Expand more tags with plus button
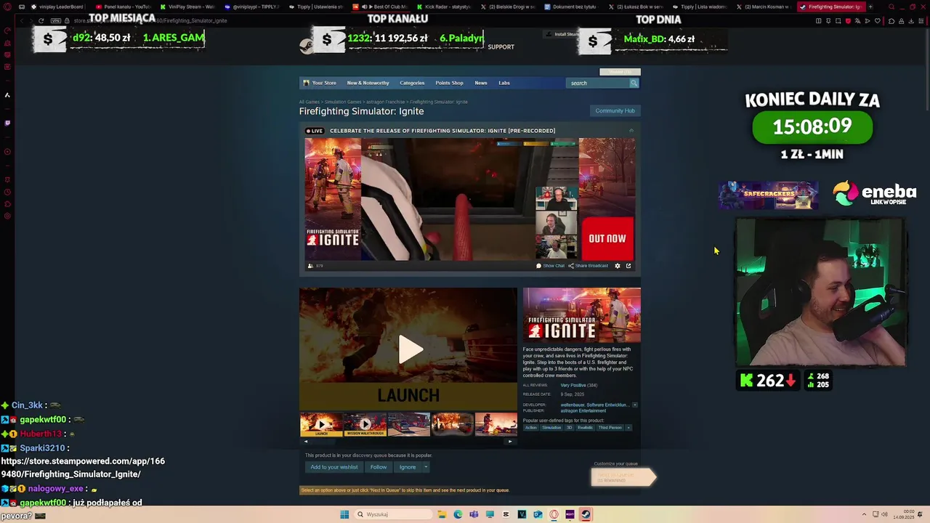930x523 pixels. 628,428
